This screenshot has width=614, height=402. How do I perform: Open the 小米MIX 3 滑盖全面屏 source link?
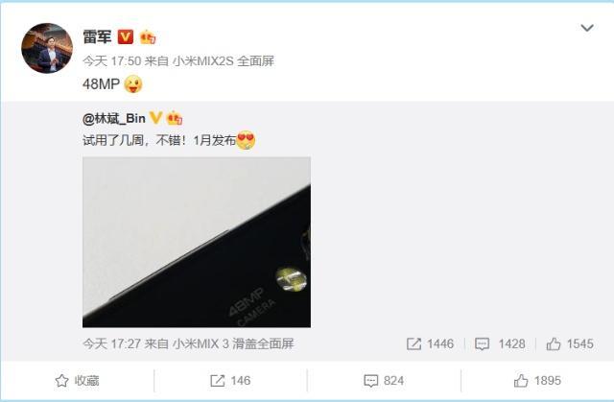click(233, 343)
